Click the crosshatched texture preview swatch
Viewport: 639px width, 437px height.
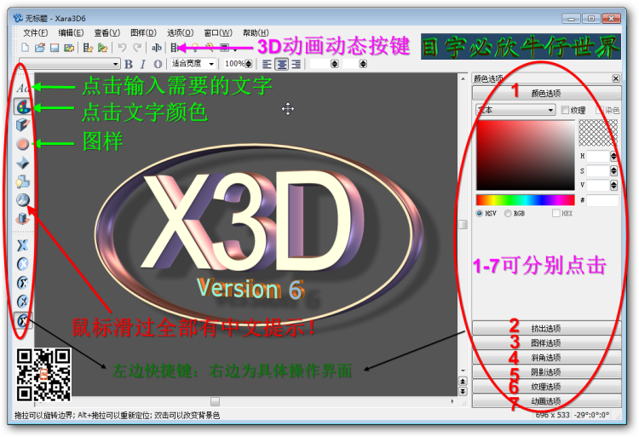click(598, 133)
